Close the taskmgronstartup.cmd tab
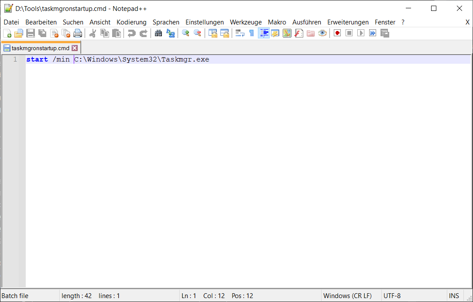 click(75, 48)
